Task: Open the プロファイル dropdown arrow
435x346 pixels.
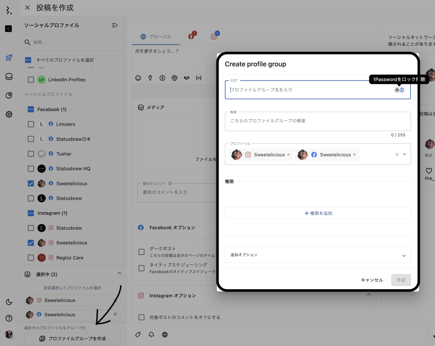Action: [405, 155]
